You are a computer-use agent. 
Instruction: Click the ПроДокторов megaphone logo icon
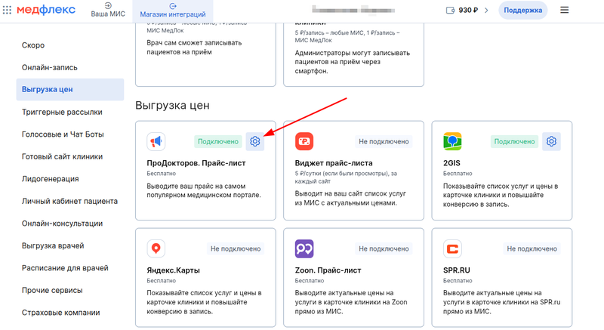156,141
